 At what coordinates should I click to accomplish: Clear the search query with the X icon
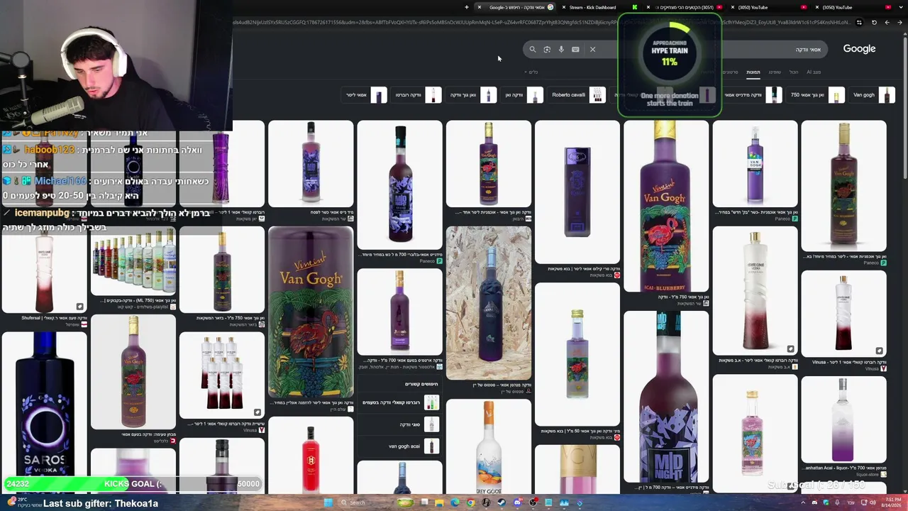click(592, 50)
